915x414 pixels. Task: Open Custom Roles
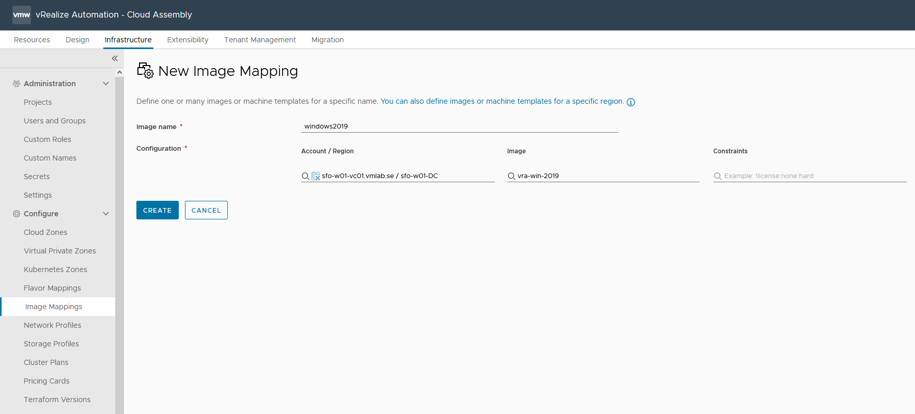coord(48,139)
